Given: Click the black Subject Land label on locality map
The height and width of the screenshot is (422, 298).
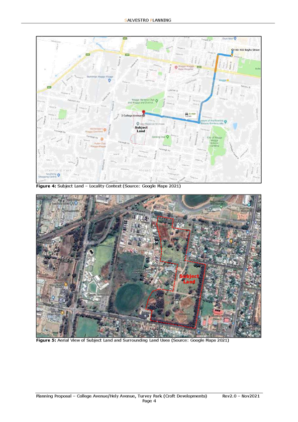Looking at the screenshot, I should (141, 129).
